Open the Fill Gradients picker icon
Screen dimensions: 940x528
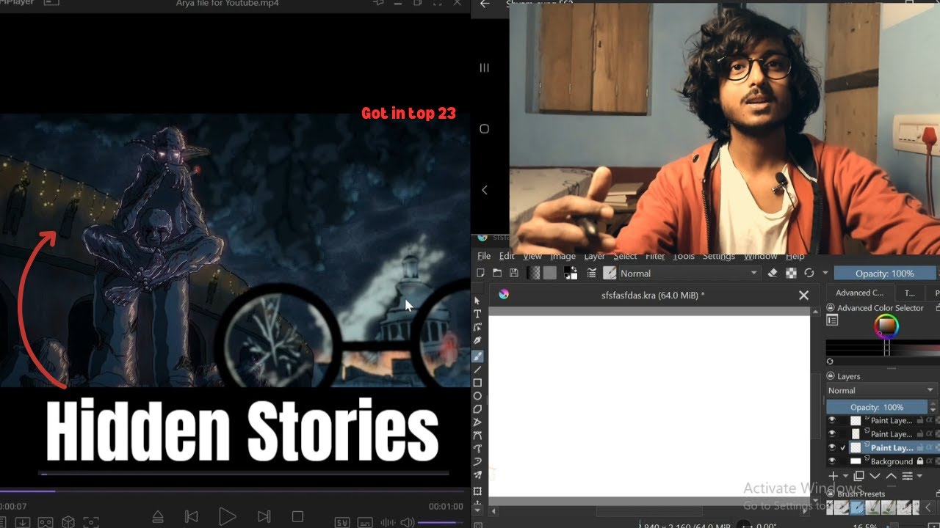(534, 273)
